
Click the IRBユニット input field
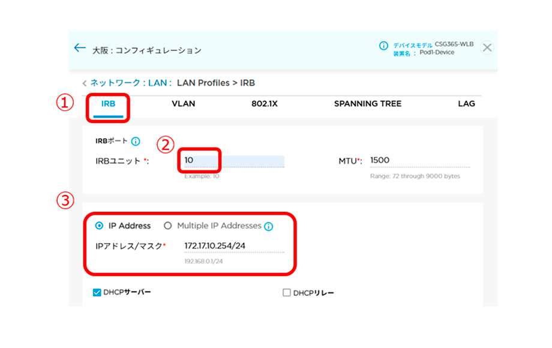pyautogui.click(x=234, y=161)
